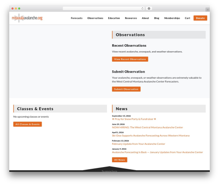Open Avalanche Forecasting Is Back January article
Screen dimensions: 219x185
157,152
